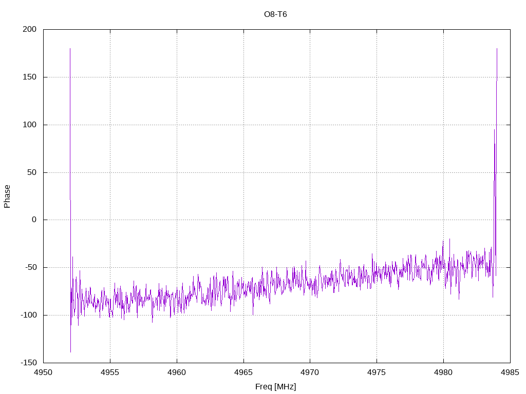Click the Freq [MHz] x-axis label
Screen dimensions: 526x394
tap(275, 386)
